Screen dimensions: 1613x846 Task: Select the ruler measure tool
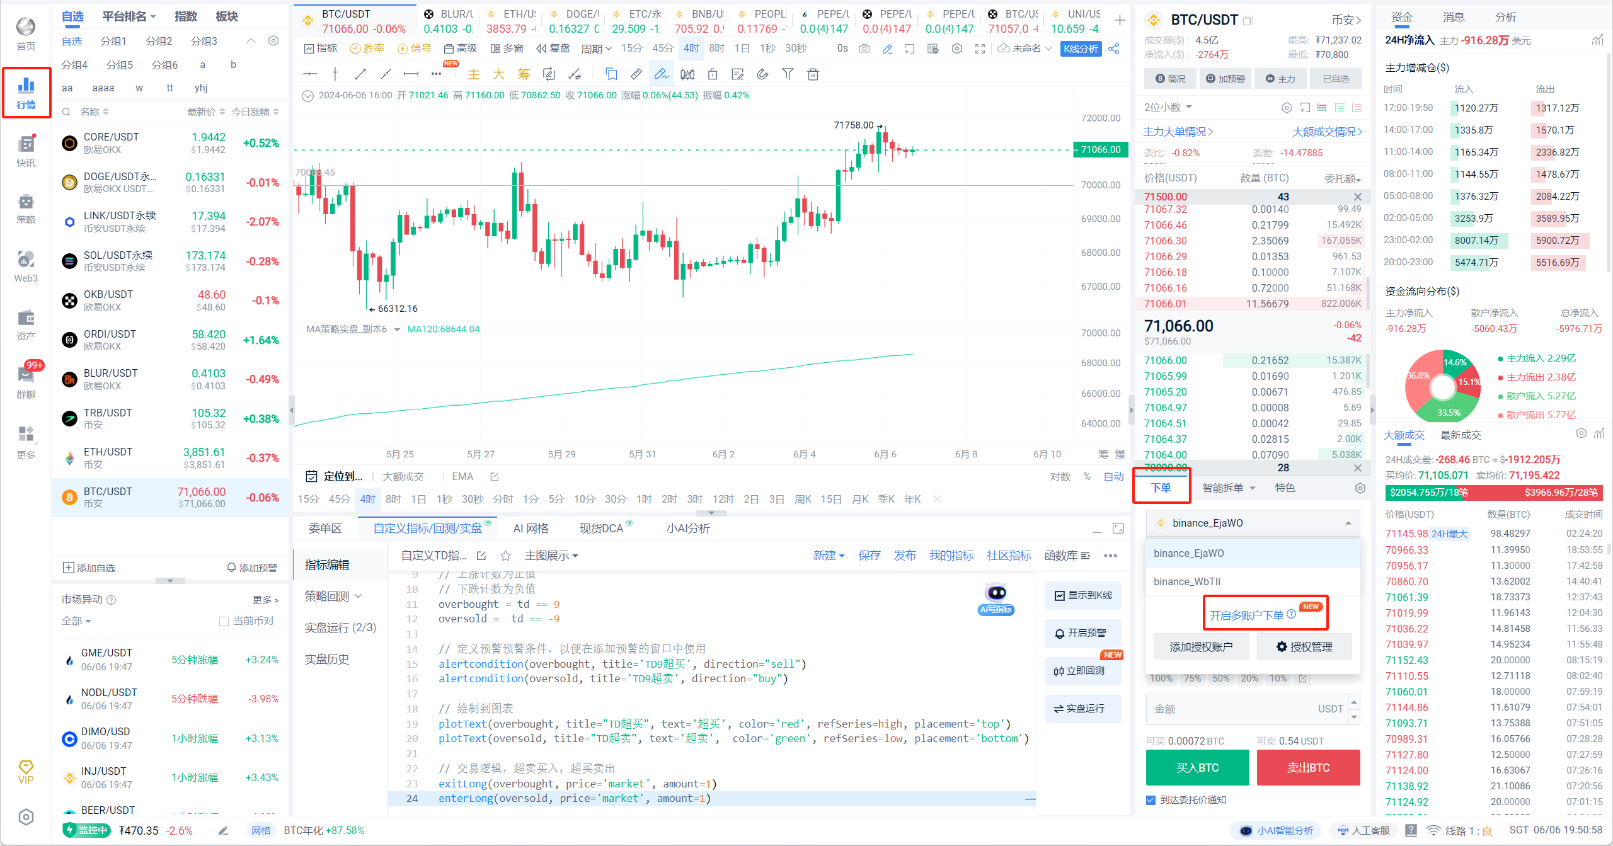tap(636, 74)
